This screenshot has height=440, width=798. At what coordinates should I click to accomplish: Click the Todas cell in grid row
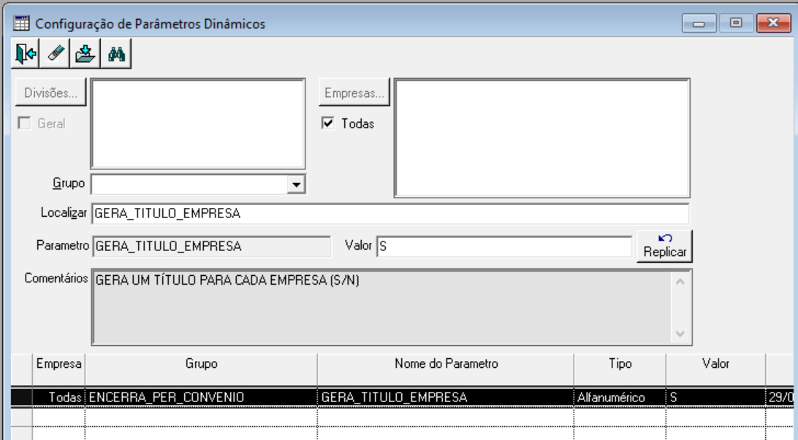[58, 398]
